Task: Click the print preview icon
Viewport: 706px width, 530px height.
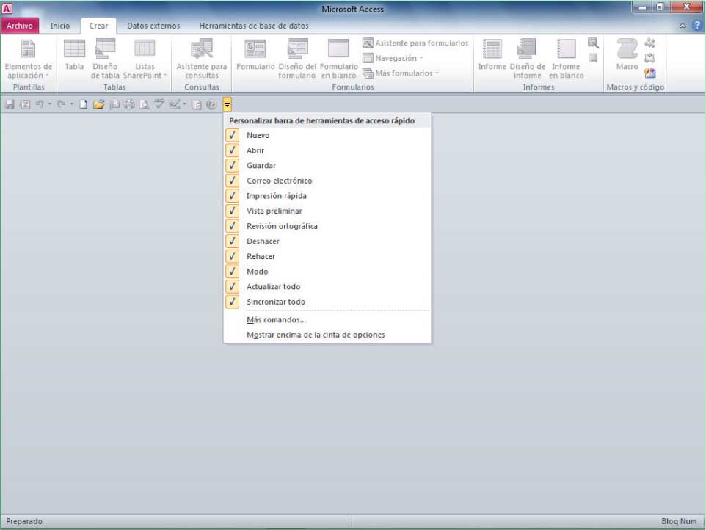Action: (x=144, y=104)
